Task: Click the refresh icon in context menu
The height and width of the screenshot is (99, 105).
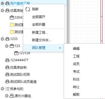Action: tap(28, 9)
